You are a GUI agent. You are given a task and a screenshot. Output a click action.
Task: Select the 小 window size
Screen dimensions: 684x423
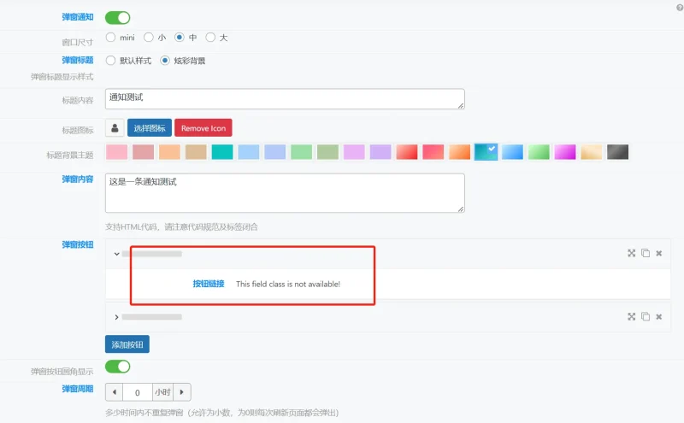click(149, 38)
